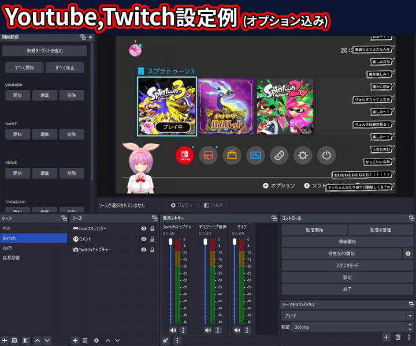Click 新規ターゲットを追加 button

point(44,51)
